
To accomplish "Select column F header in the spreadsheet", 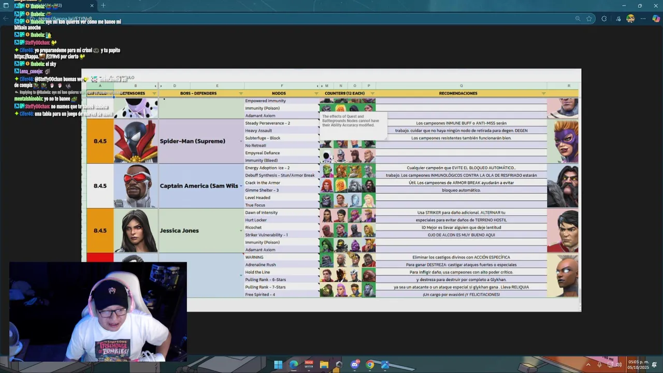I will pyautogui.click(x=282, y=86).
